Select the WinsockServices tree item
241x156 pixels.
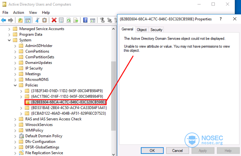[39, 125]
